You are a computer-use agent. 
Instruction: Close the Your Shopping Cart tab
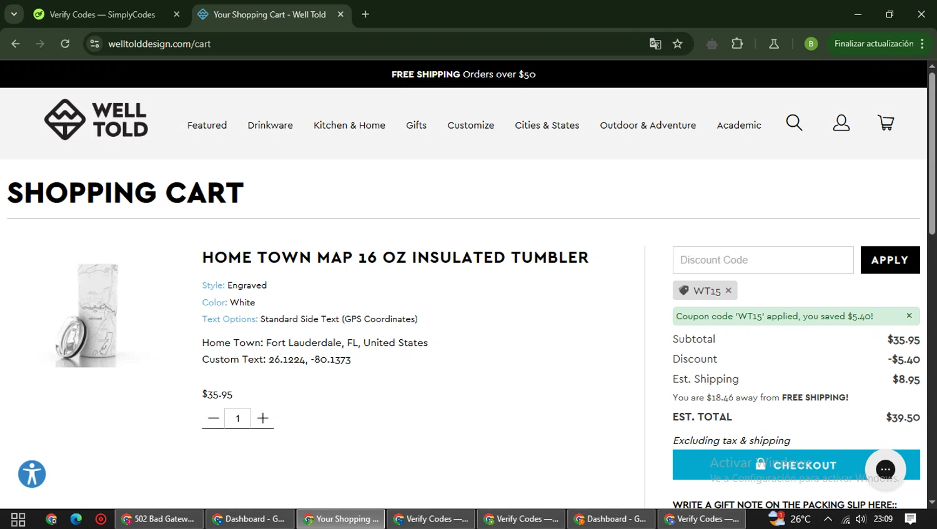(340, 14)
